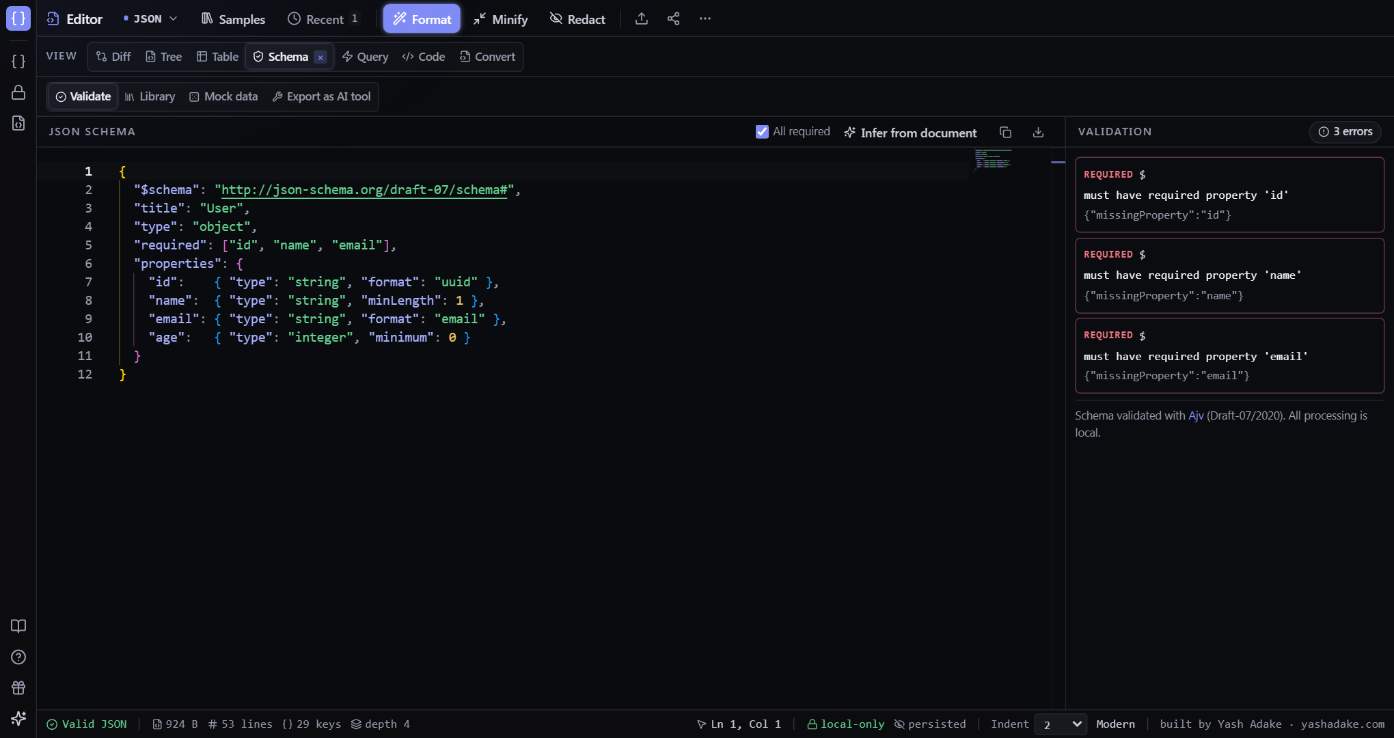Switch to Query view

click(365, 57)
